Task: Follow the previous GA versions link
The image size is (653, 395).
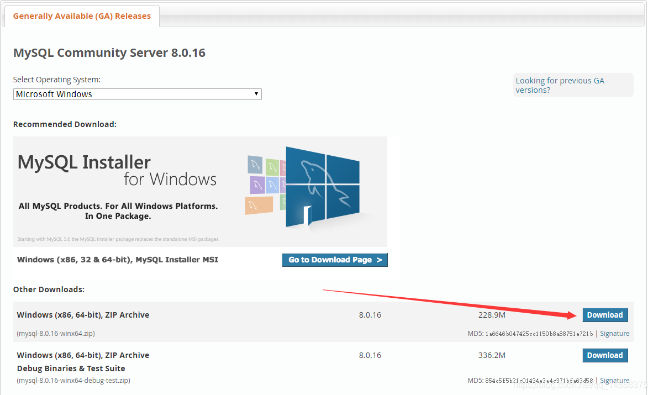Action: [559, 86]
